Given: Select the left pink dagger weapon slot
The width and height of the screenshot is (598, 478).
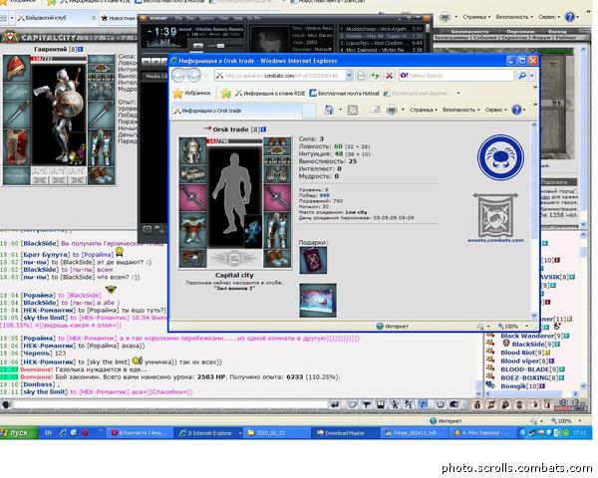Looking at the screenshot, I should tap(192, 197).
